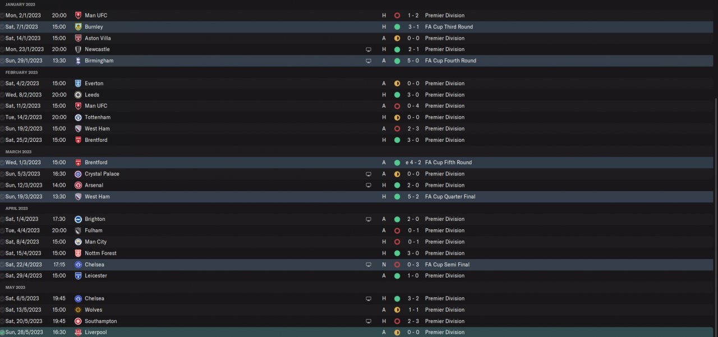The width and height of the screenshot is (718, 337).
Task: Open Premier Division link on Leeds row
Action: (445, 95)
